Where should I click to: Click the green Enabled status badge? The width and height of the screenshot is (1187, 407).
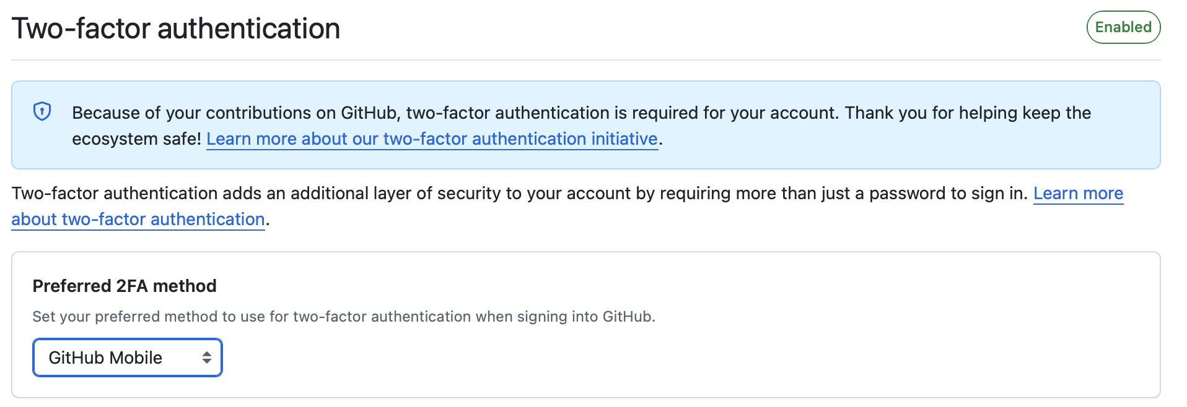tap(1123, 27)
